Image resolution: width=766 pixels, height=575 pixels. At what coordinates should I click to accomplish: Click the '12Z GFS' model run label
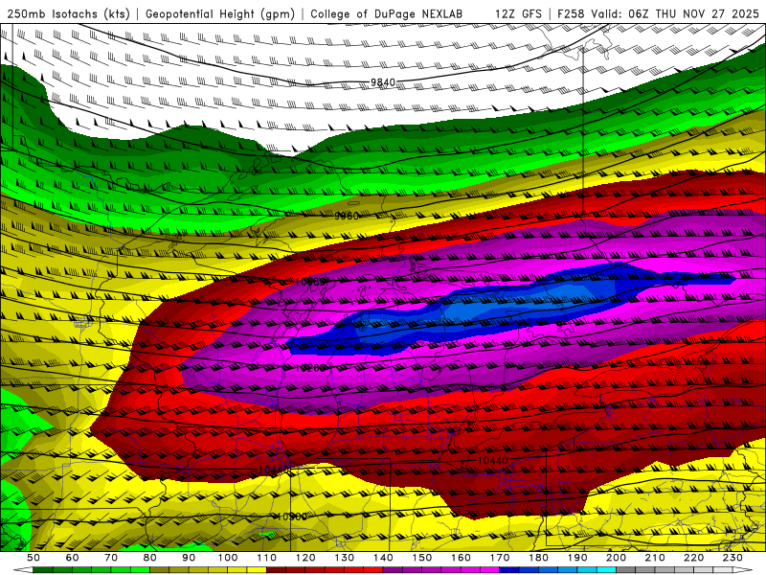click(x=518, y=13)
